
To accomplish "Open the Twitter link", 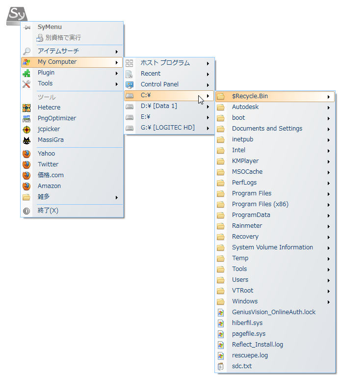I will coord(72,164).
